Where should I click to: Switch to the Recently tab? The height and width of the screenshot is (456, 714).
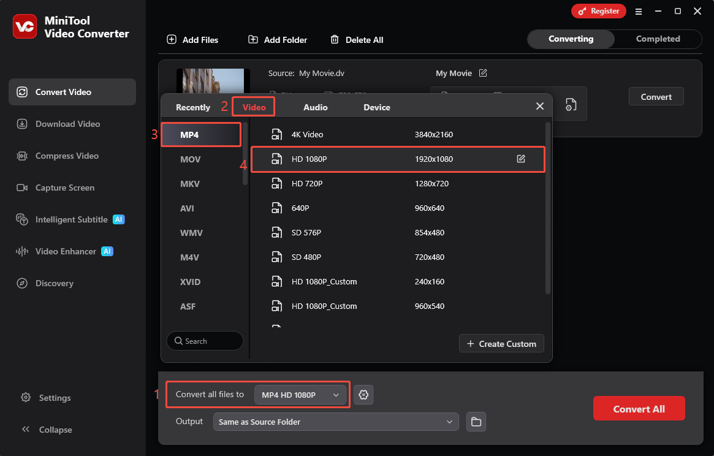(x=193, y=107)
